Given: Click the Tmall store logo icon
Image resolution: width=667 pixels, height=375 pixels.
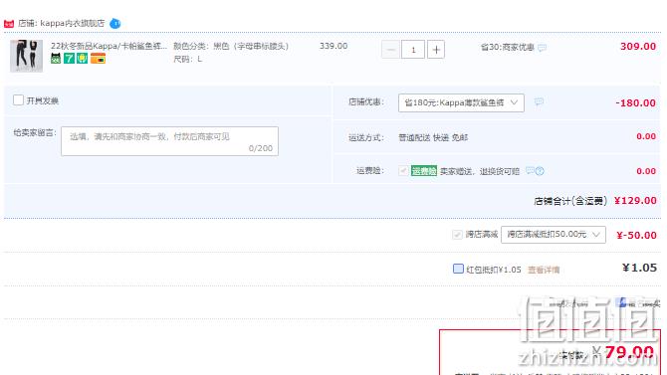Looking at the screenshot, I should 9,24.
